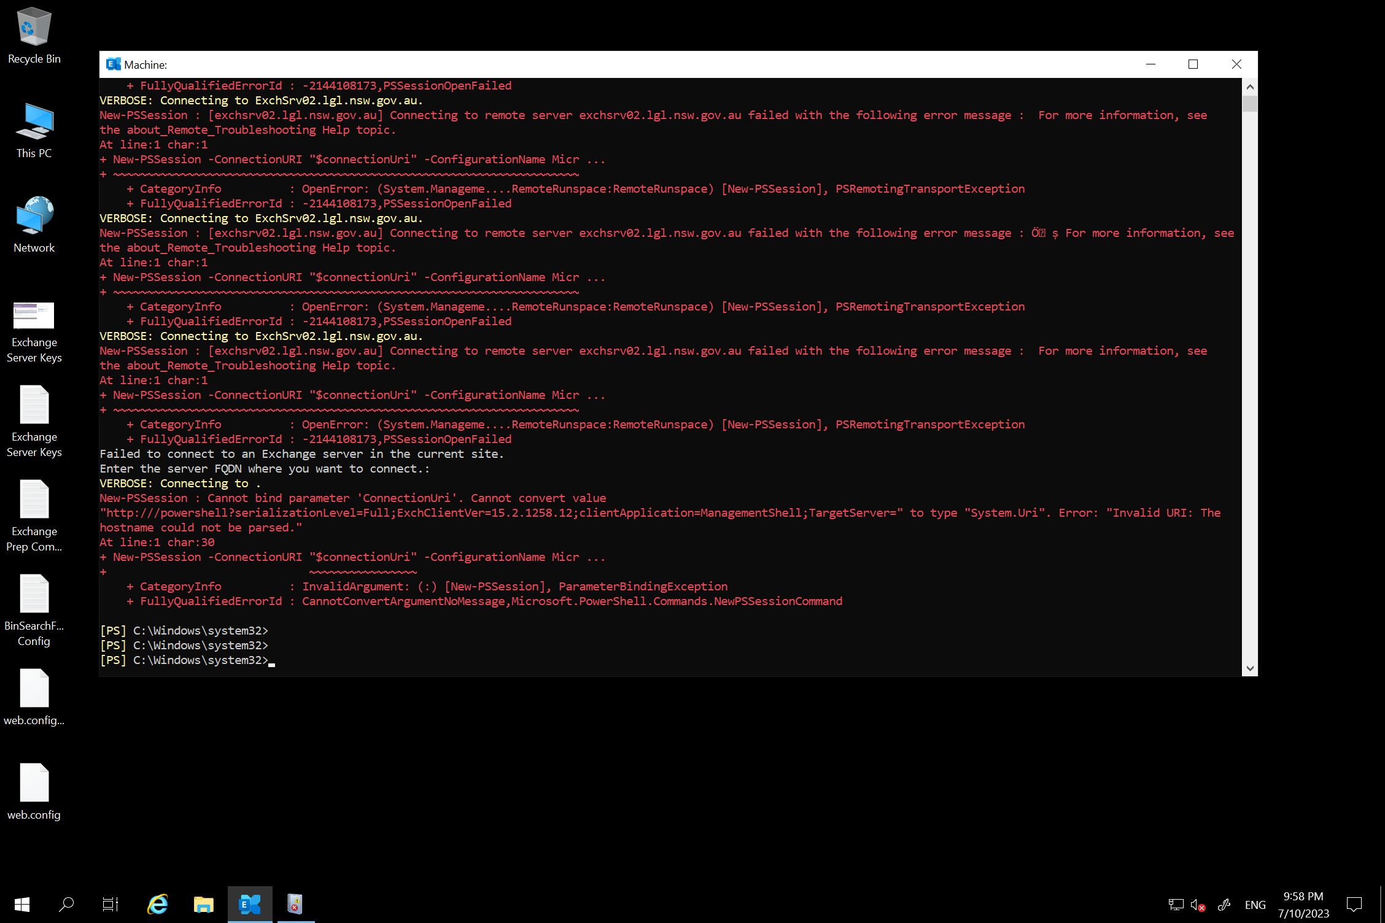The height and width of the screenshot is (923, 1385).
Task: Open the notification center icon
Action: pos(1354,905)
